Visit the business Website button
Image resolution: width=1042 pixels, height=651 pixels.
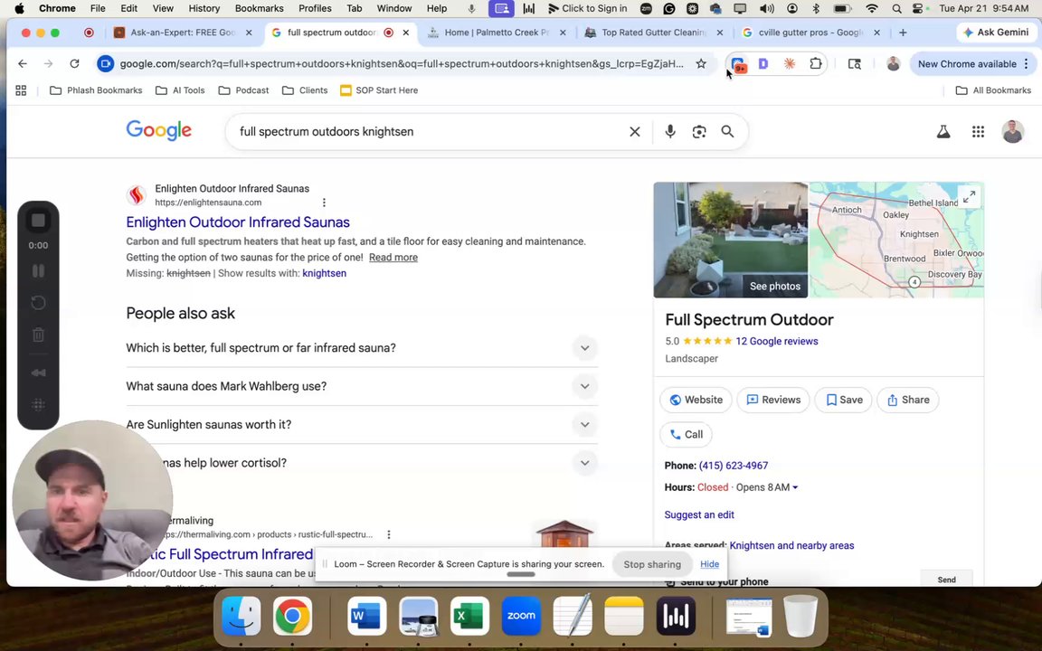696,400
